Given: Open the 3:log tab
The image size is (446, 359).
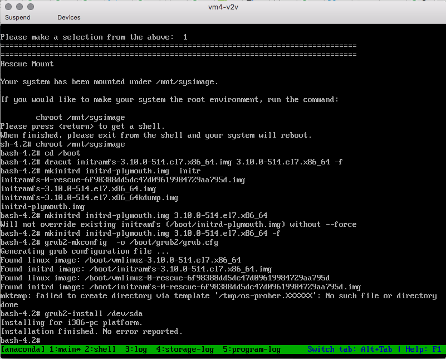Looking at the screenshot, I should point(136,350).
